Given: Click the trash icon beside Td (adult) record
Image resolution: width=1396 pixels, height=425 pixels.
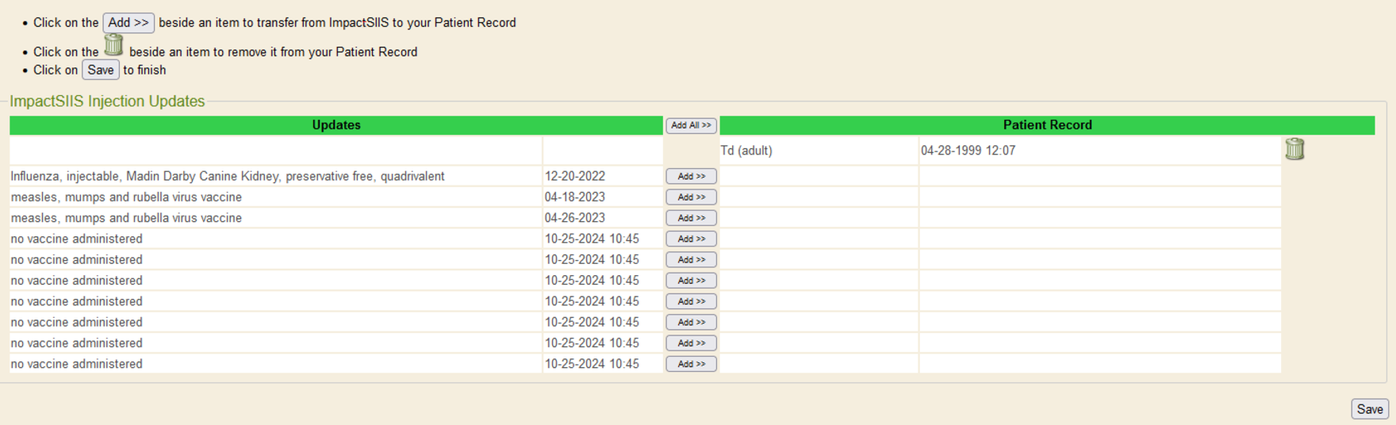Looking at the screenshot, I should [x=1294, y=149].
